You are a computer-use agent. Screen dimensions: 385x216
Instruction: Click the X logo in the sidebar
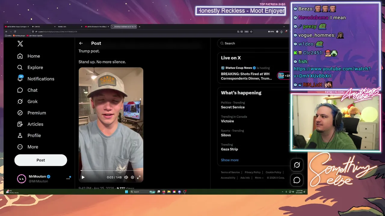click(20, 43)
